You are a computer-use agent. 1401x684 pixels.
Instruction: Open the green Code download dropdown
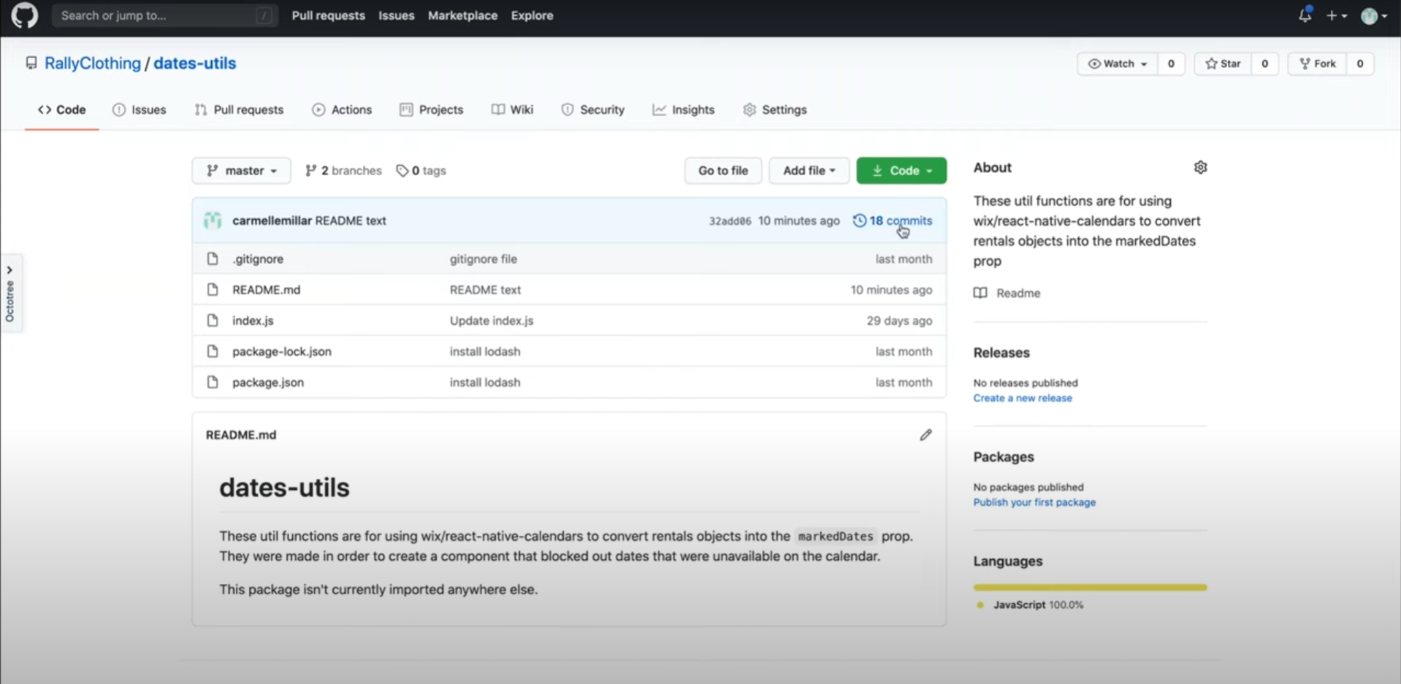(x=901, y=171)
